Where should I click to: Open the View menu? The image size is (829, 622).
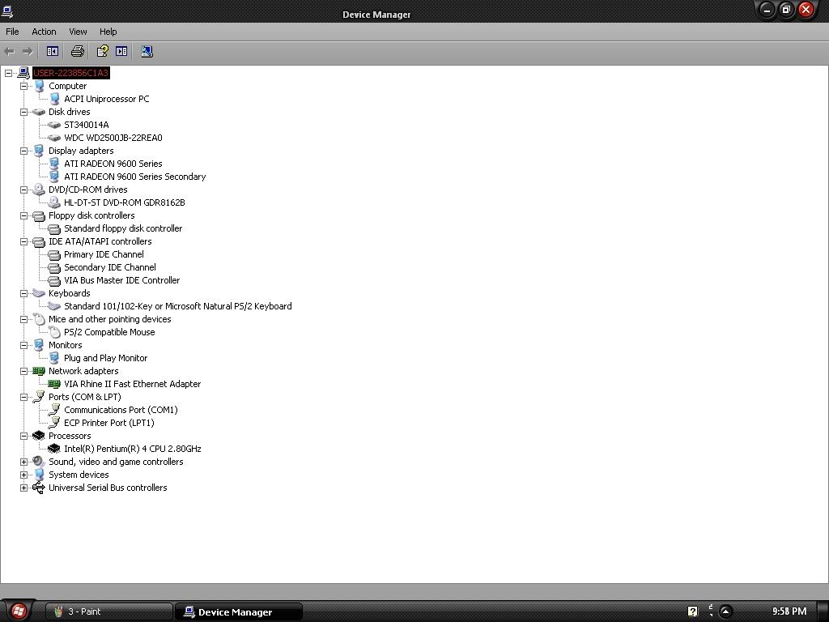pos(78,32)
